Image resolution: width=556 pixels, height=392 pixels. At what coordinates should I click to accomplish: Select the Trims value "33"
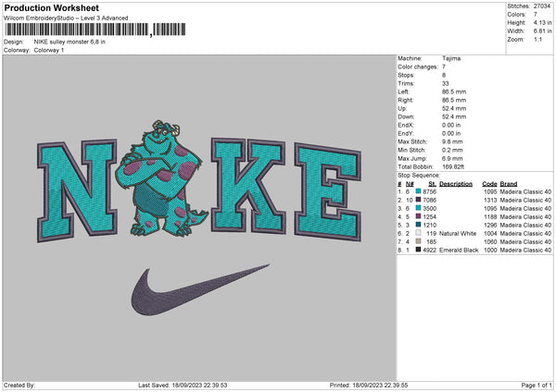click(x=446, y=83)
